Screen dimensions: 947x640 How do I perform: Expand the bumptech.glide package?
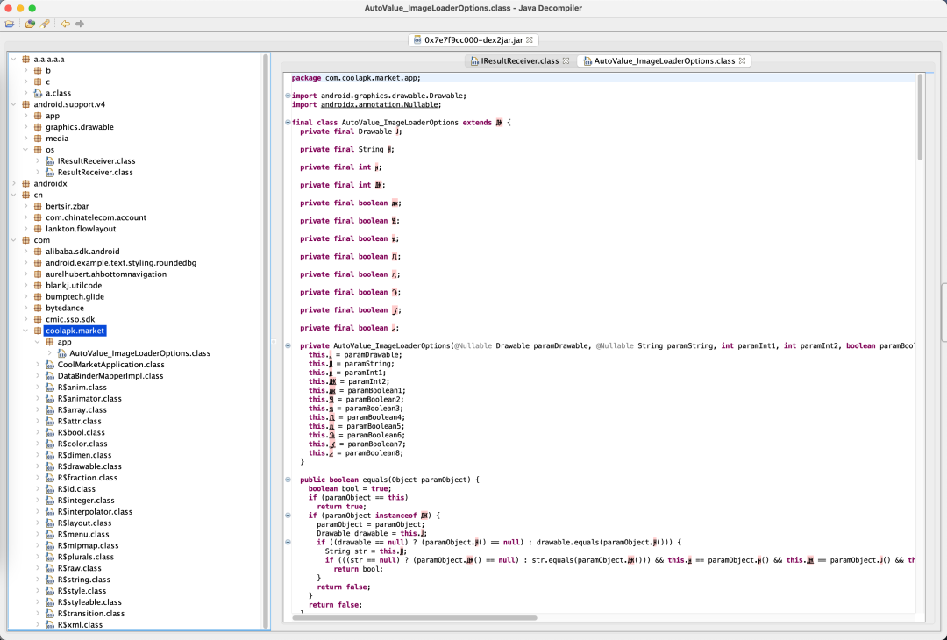[x=25, y=297]
